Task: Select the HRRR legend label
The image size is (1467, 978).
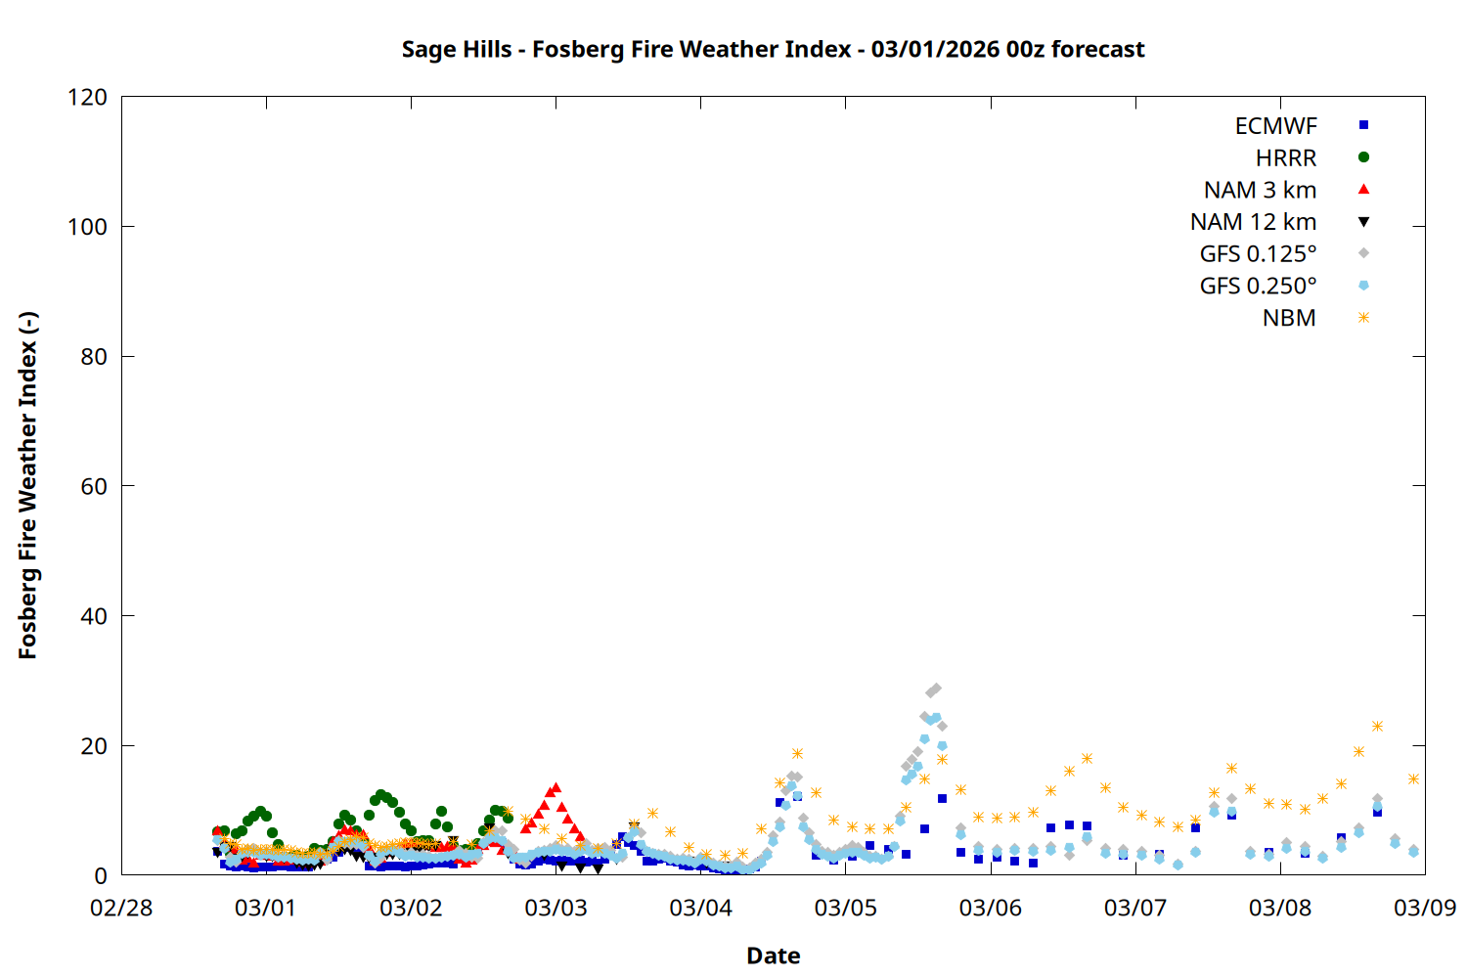Action: tap(1286, 158)
